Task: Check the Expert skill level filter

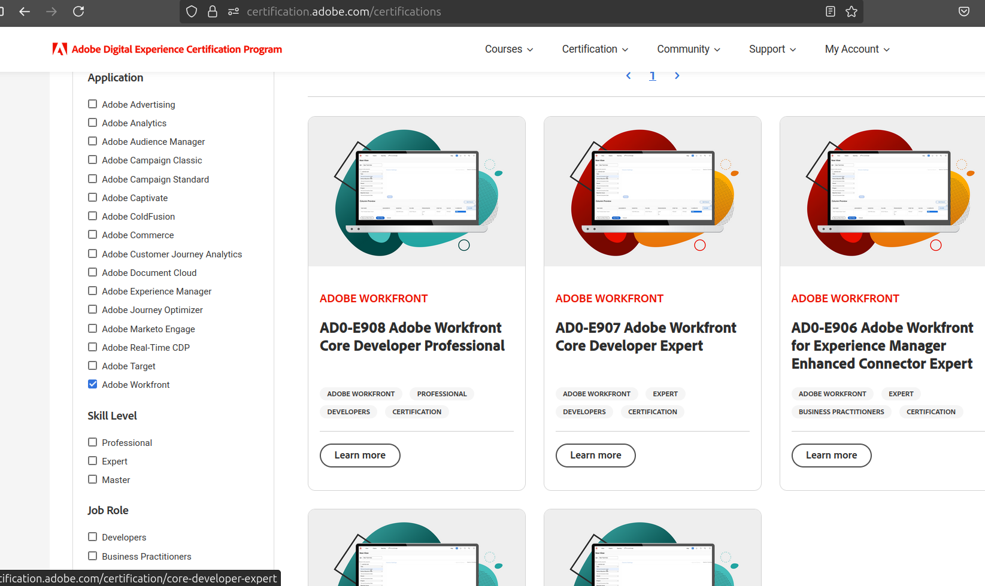Action: [92, 461]
